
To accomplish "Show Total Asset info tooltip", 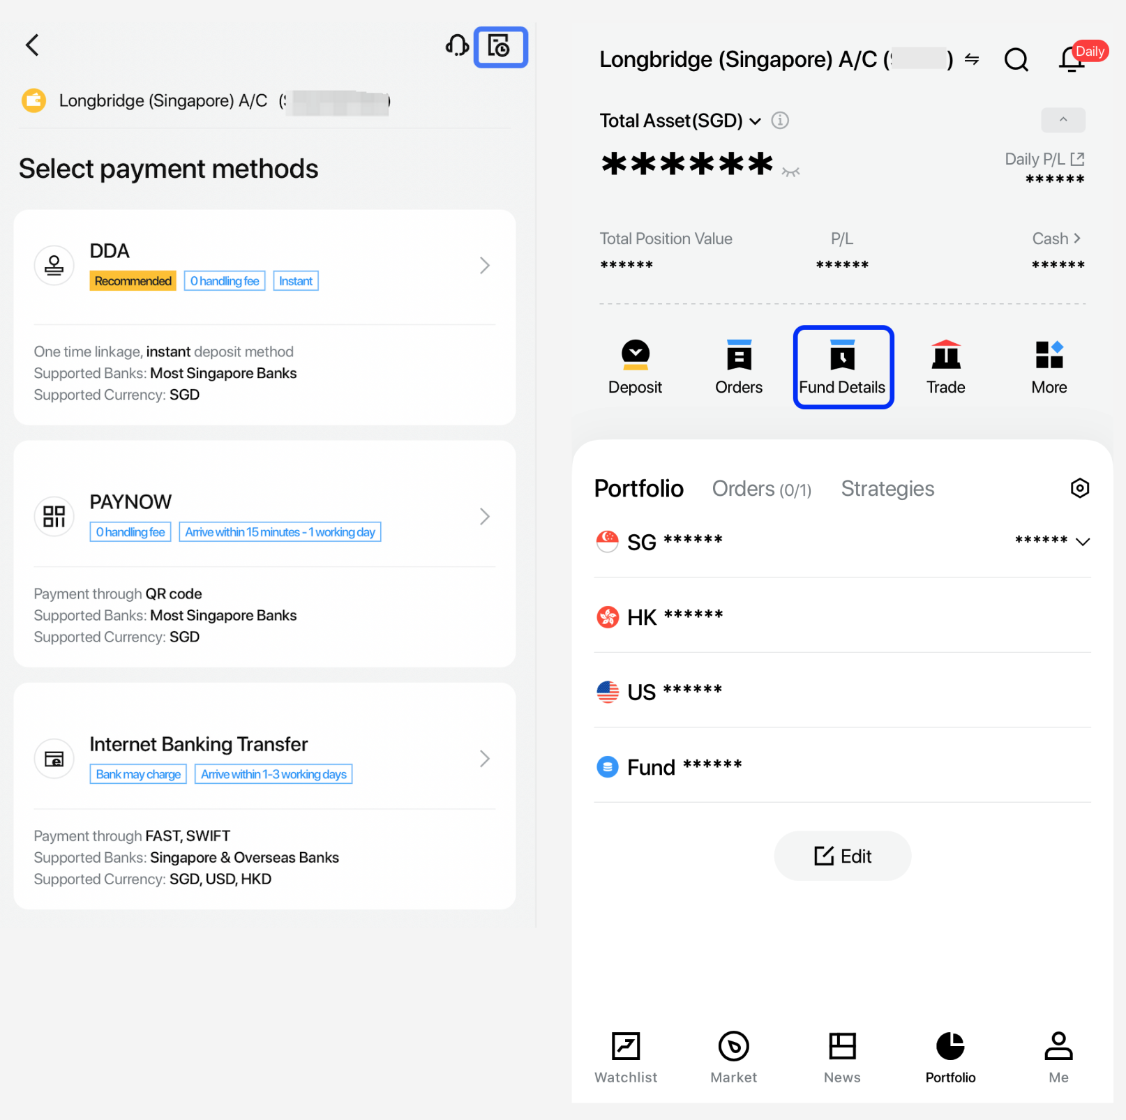I will click(780, 121).
